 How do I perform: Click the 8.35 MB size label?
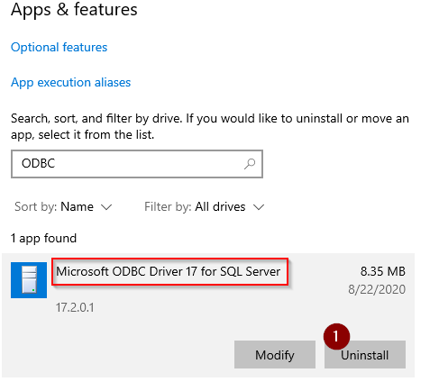click(383, 271)
